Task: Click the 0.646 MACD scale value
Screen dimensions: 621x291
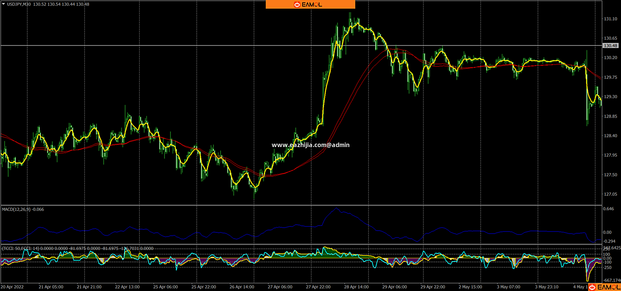Action: pos(608,209)
